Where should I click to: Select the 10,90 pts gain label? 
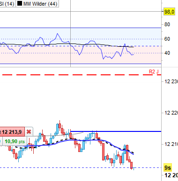pyautogui.click(x=15, y=141)
